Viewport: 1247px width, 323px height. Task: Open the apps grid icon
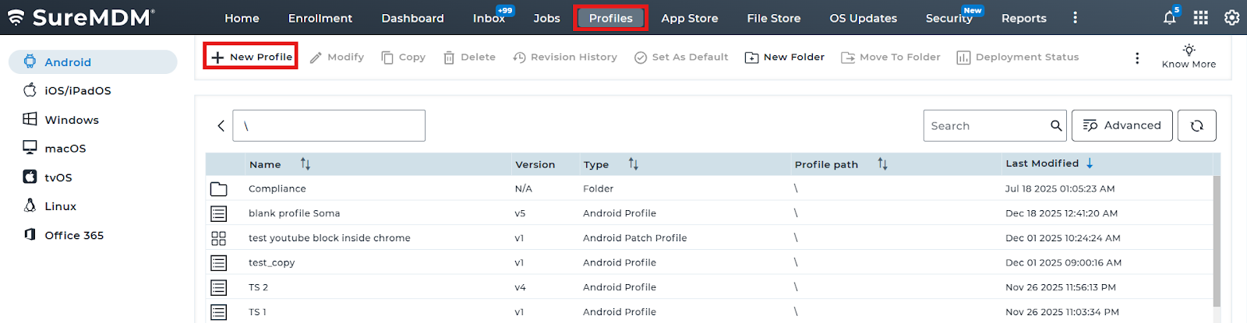pos(1201,18)
